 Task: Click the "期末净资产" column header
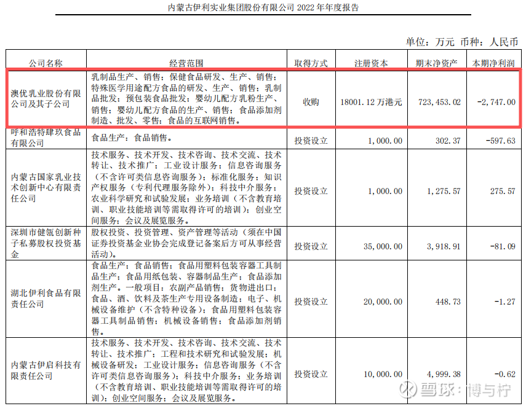click(436, 63)
